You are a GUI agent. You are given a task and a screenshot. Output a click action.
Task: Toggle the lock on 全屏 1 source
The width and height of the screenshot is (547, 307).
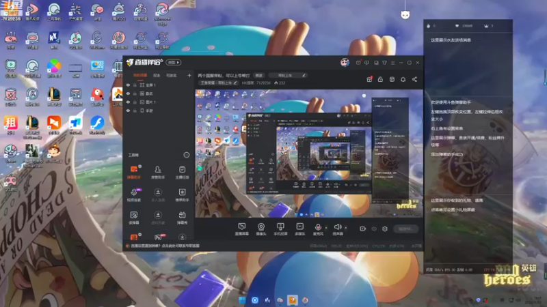[135, 85]
